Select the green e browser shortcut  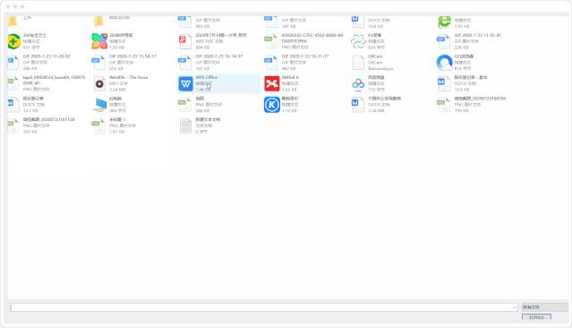(x=444, y=22)
